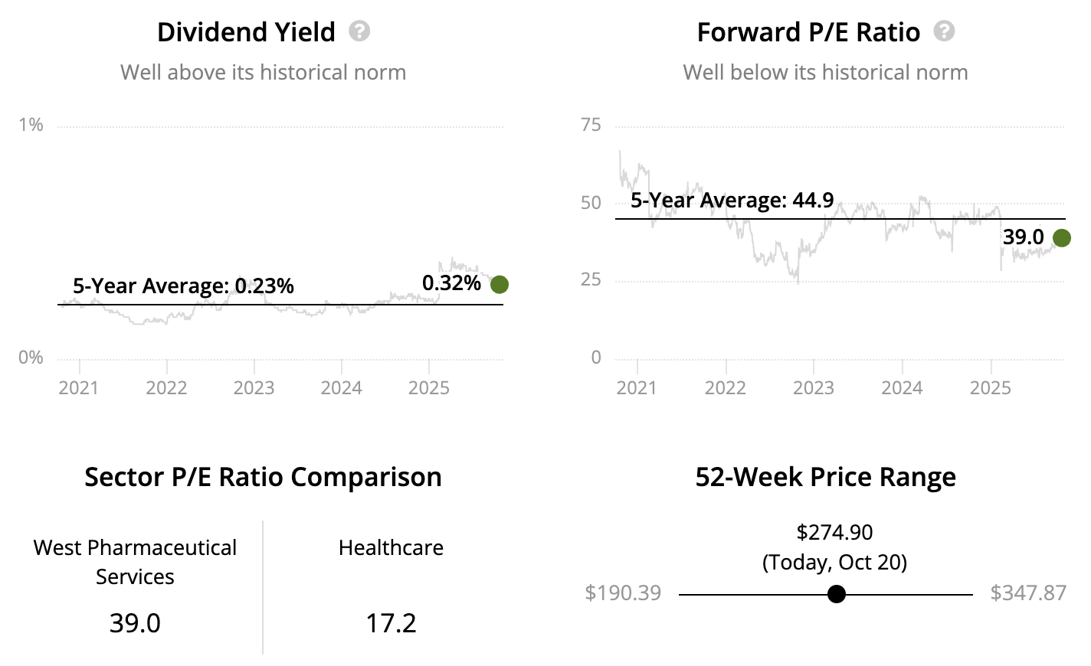Click the black 52-week price range dot
The width and height of the screenshot is (1091, 666).
(837, 594)
